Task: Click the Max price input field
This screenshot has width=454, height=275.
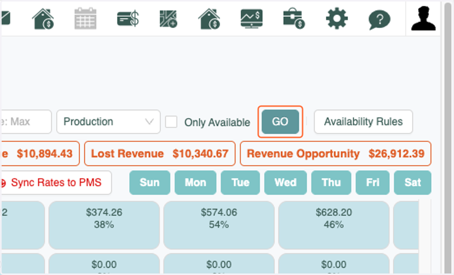Action: pos(26,122)
